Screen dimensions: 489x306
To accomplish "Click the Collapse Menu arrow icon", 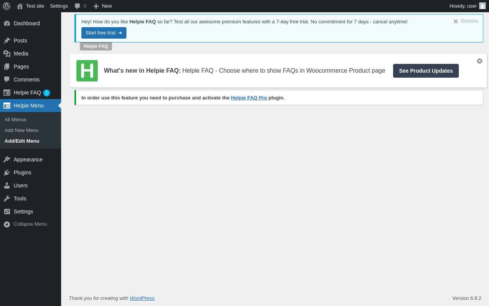I will [7, 224].
